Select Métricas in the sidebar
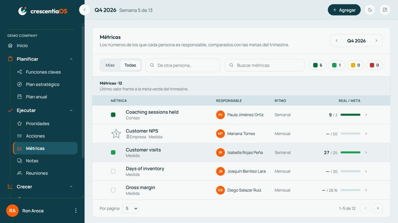 click(x=46, y=148)
